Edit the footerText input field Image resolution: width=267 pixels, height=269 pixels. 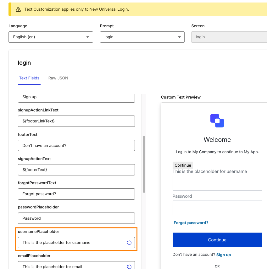pyautogui.click(x=76, y=145)
